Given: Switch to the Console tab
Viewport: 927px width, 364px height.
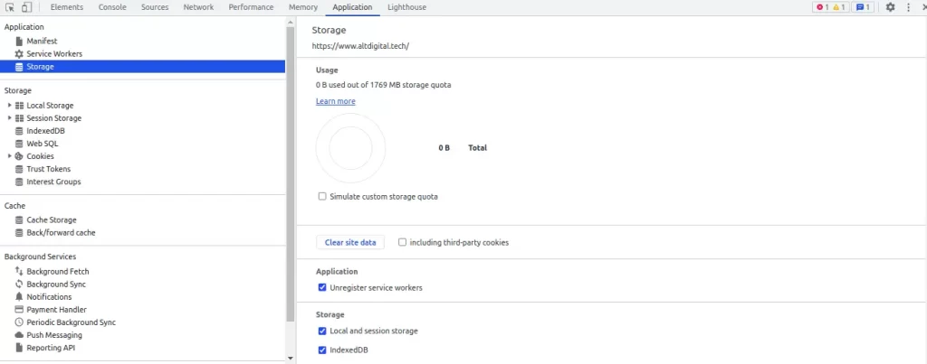Looking at the screenshot, I should click(112, 7).
